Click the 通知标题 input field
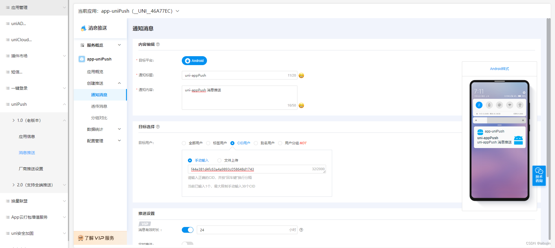Screen dimensions: 555x248 [239, 75]
